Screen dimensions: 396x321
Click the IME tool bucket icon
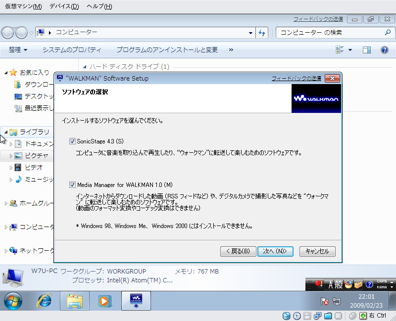point(348,285)
